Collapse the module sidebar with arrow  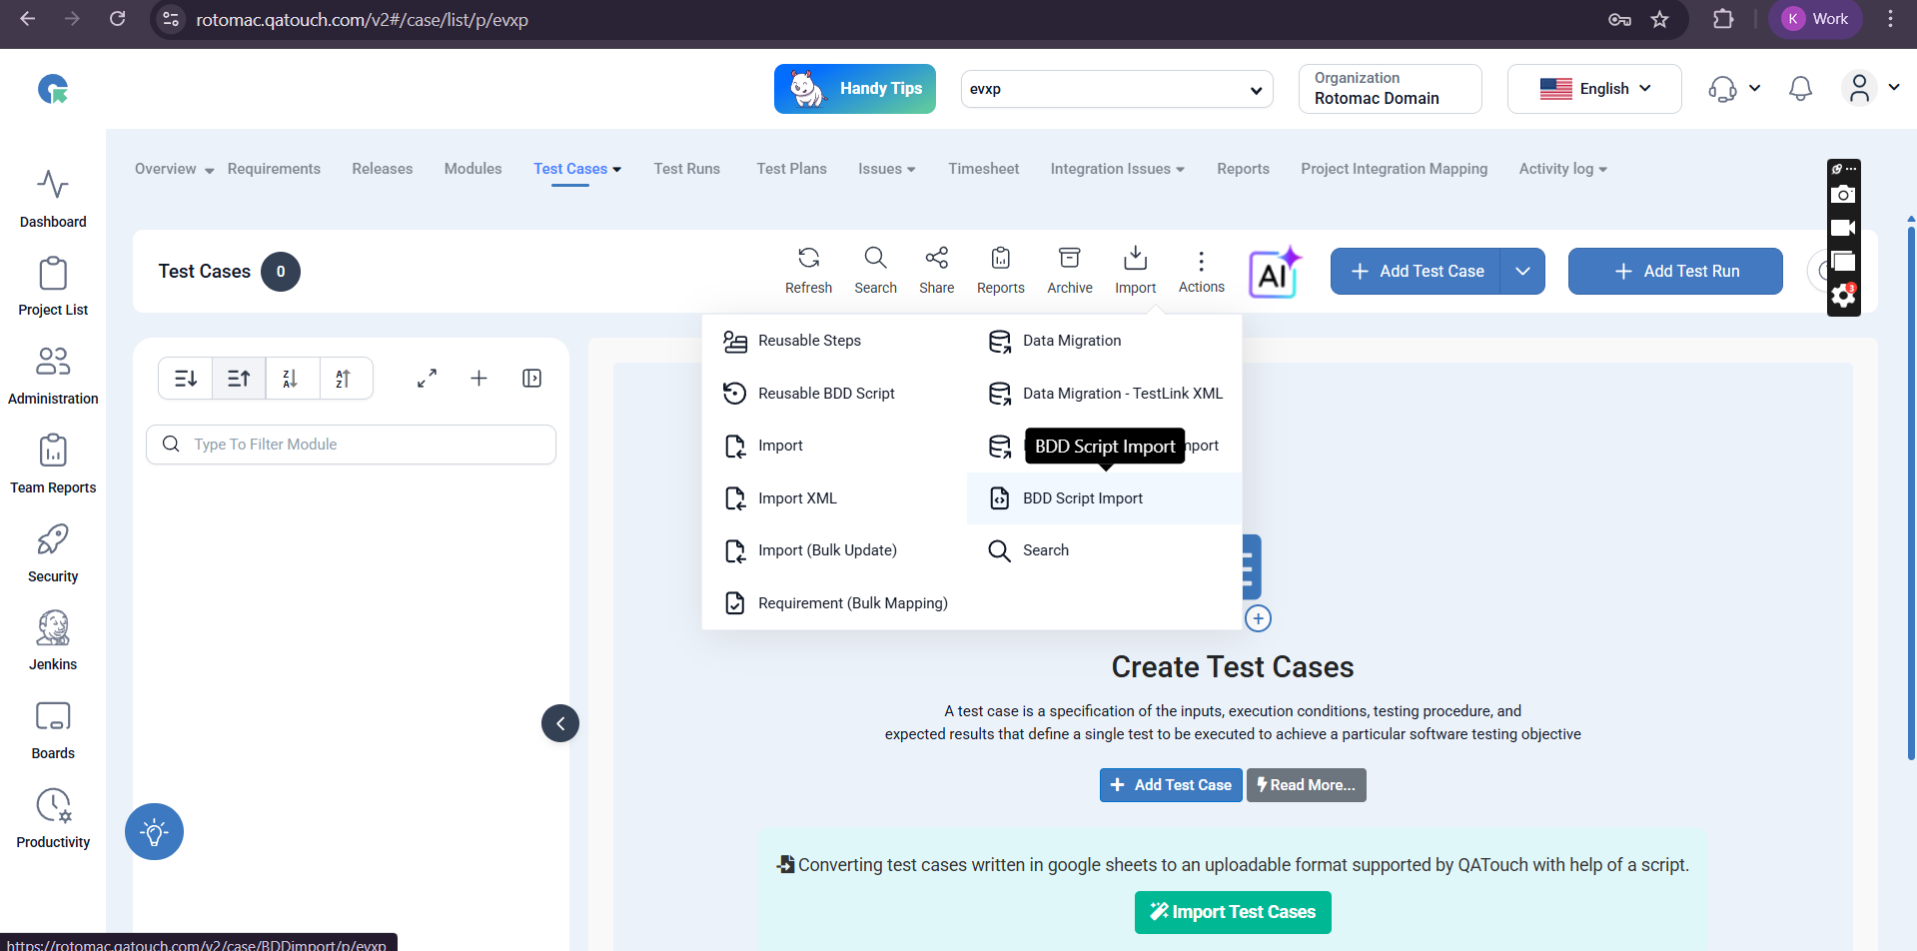tap(560, 723)
